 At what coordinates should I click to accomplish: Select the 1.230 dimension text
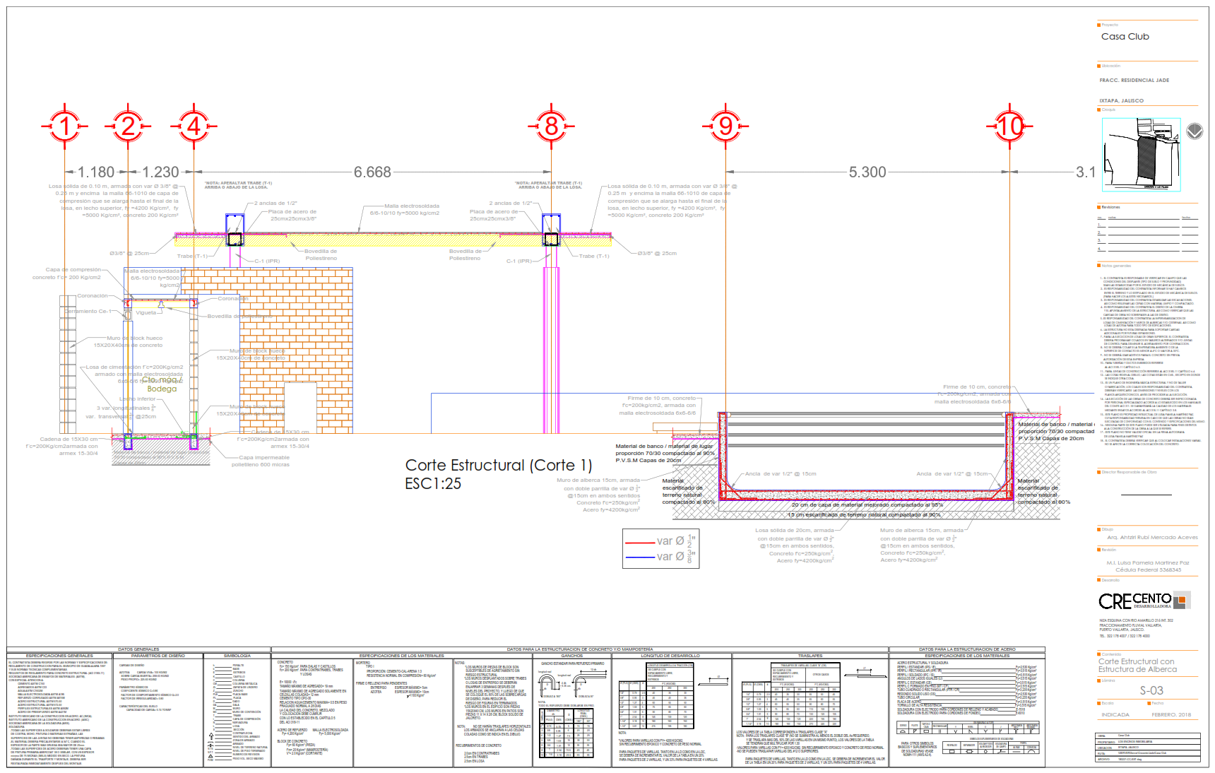160,172
